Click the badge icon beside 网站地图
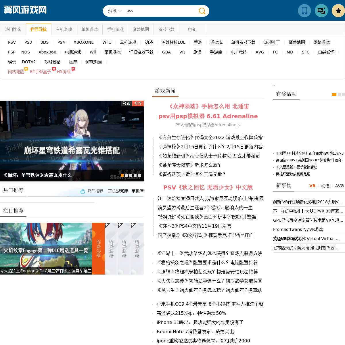The width and height of the screenshot is (345, 345). (x=26, y=69)
